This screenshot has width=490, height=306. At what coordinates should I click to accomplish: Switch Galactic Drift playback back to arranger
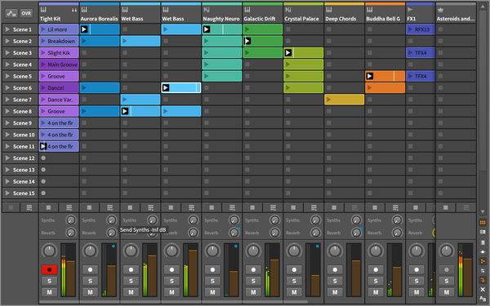[x=273, y=207]
